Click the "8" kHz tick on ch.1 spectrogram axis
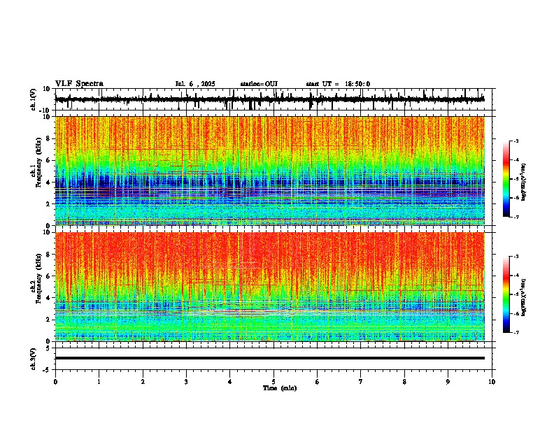The width and height of the screenshot is (554, 428). (48, 138)
